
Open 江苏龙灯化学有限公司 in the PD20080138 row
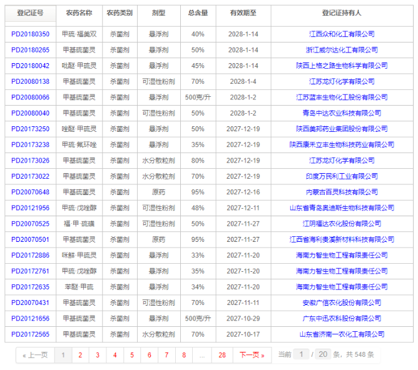pos(342,81)
